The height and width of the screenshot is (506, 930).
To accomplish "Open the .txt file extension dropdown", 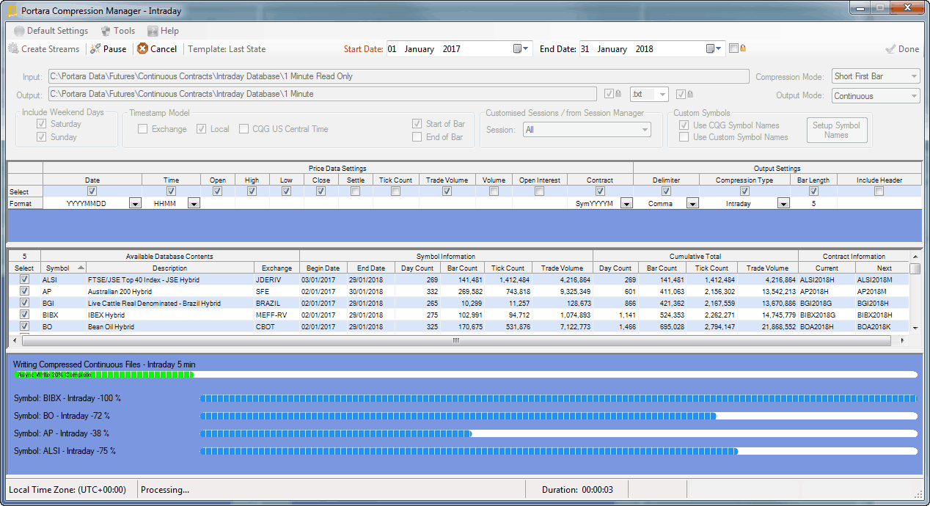I will pos(662,94).
